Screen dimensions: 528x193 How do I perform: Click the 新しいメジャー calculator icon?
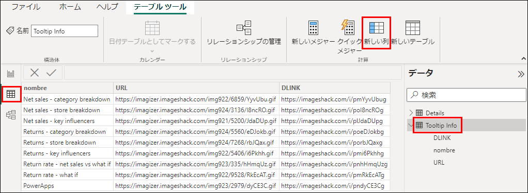[314, 27]
